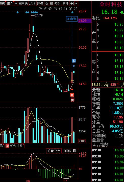Click the red B buy signal marker

pyautogui.click(x=72, y=95)
